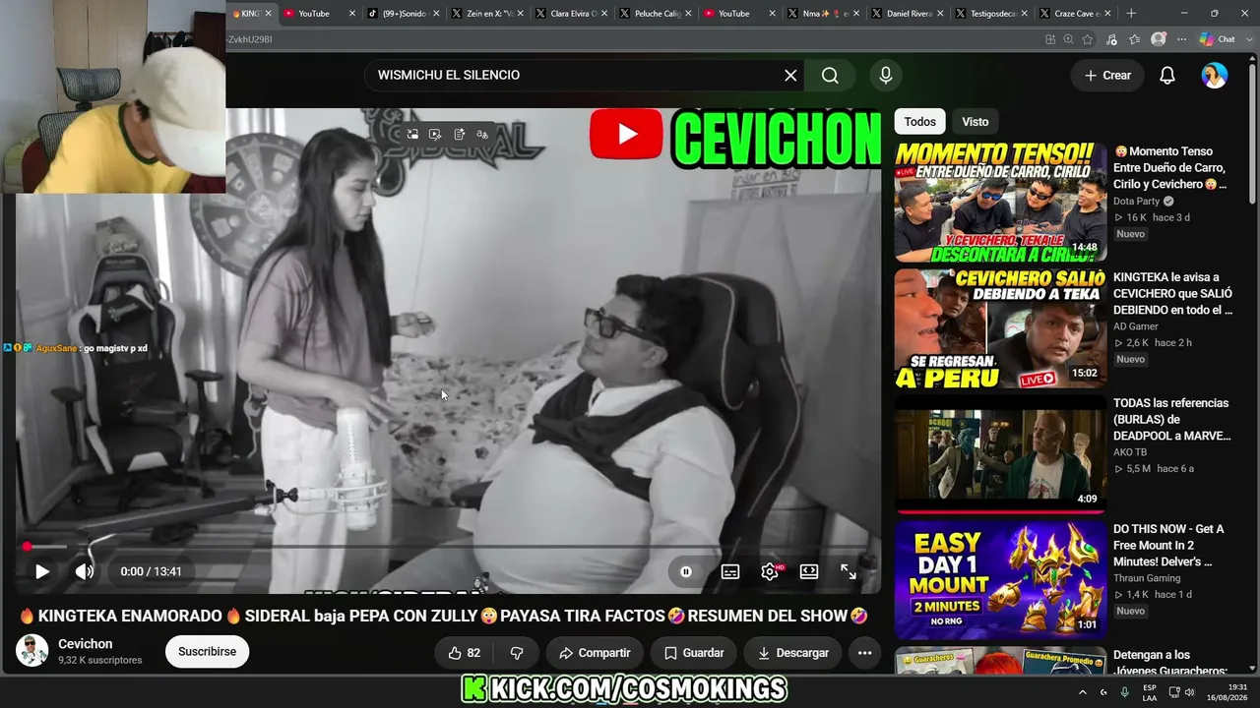The width and height of the screenshot is (1260, 708).
Task: Click the video progress bar
Action: coord(448,547)
